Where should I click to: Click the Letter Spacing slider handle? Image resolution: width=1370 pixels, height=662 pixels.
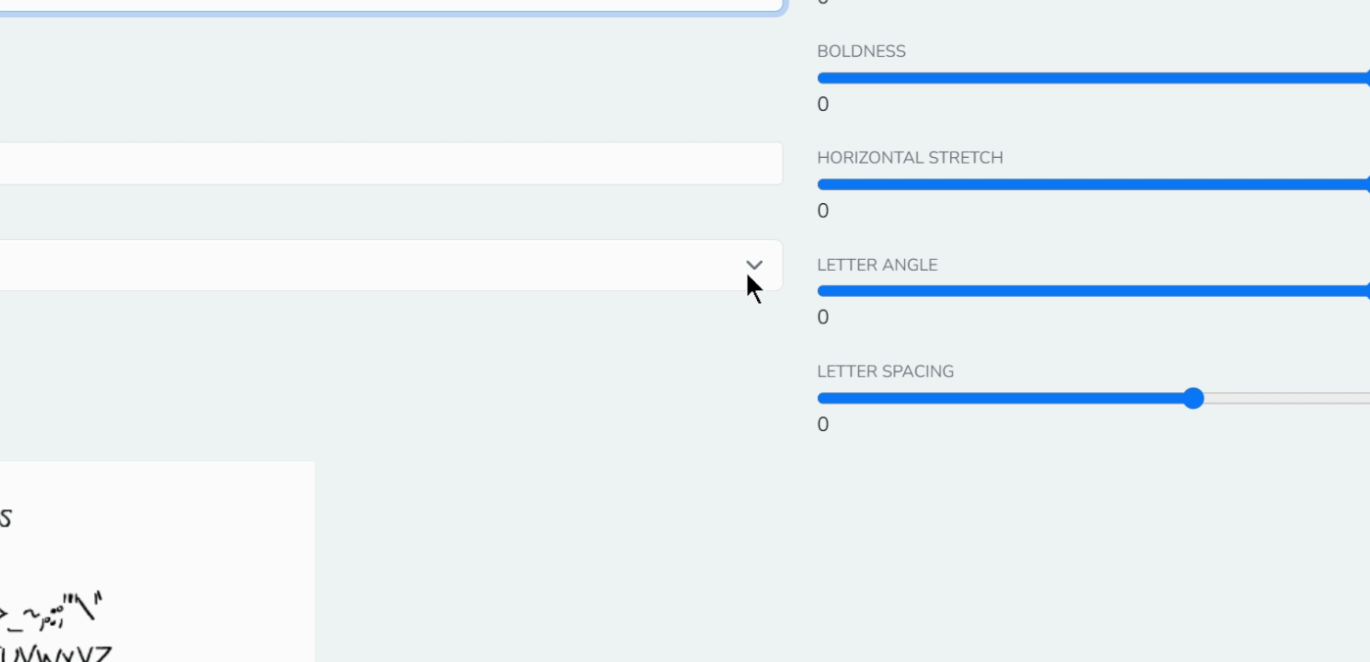click(1193, 398)
